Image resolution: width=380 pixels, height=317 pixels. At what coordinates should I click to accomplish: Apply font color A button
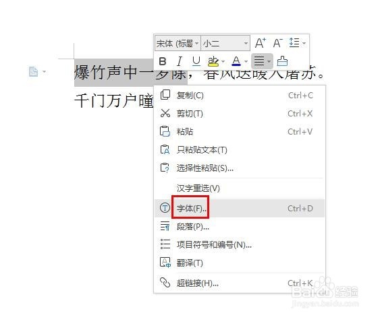(x=236, y=61)
